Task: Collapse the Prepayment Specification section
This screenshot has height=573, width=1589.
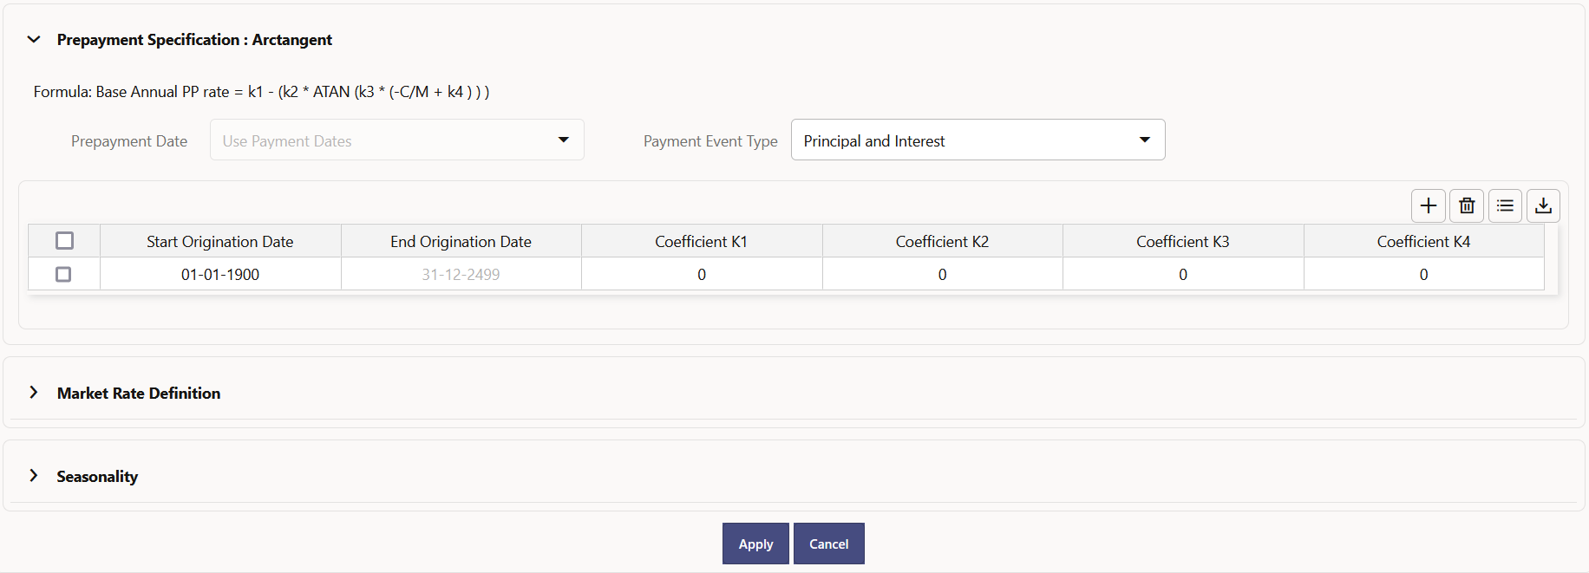Action: coord(34,39)
